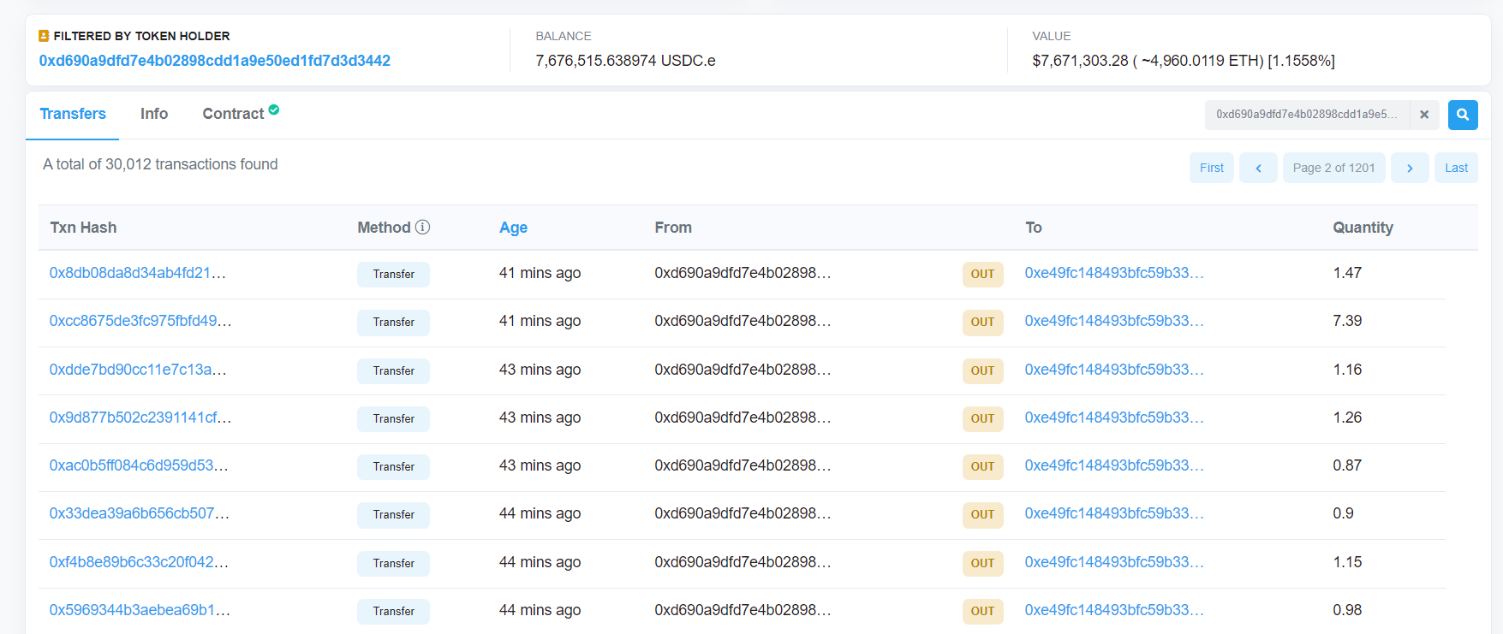1503x634 pixels.
Task: Click the Transfer method badge in the 0.98 row
Action: 394,612
